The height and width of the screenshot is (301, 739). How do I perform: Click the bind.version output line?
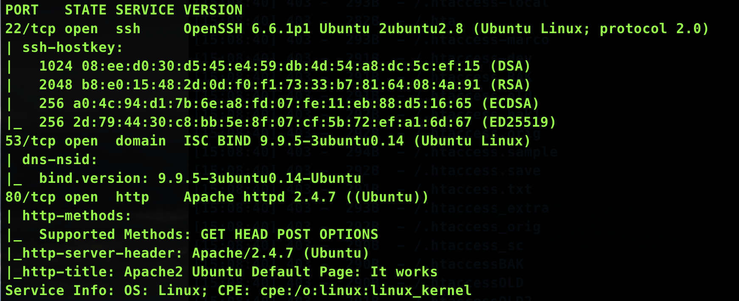(200, 178)
